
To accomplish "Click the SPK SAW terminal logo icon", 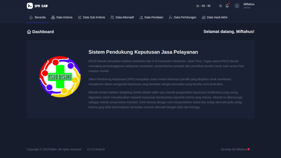I will point(30,6).
